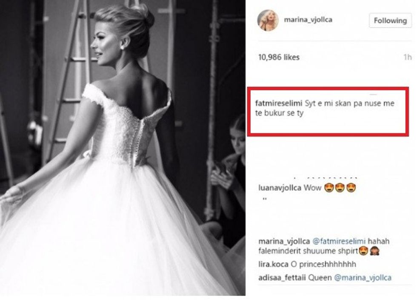
Task: Click heart-eyes emoji after shpirt
Action: [x=363, y=251]
